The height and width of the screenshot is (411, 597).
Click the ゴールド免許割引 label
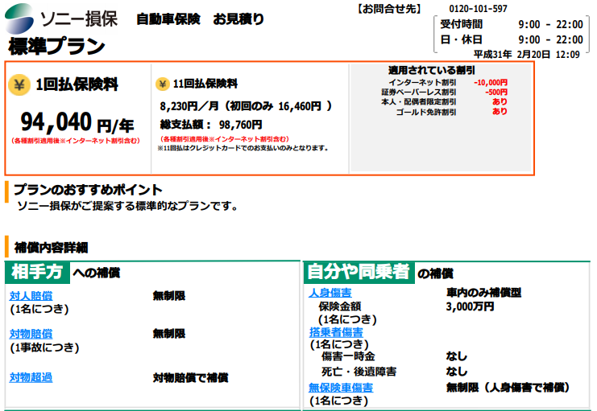(426, 112)
